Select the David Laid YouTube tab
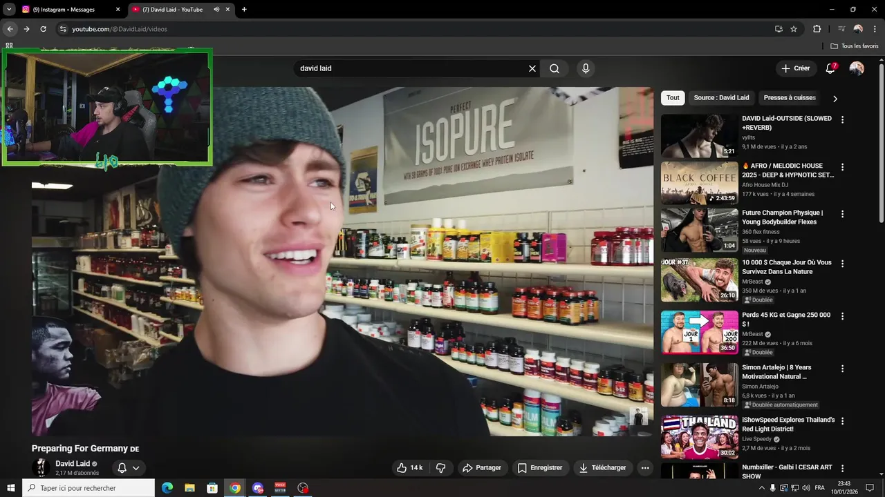This screenshot has height=497, width=885. coord(181,10)
